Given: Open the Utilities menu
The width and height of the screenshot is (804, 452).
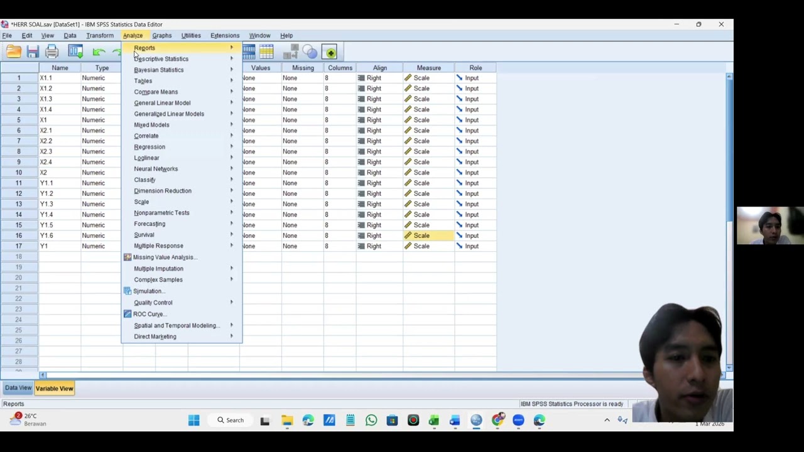Looking at the screenshot, I should [191, 36].
